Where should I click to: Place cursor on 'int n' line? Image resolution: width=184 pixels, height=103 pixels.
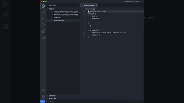[x=95, y=16]
